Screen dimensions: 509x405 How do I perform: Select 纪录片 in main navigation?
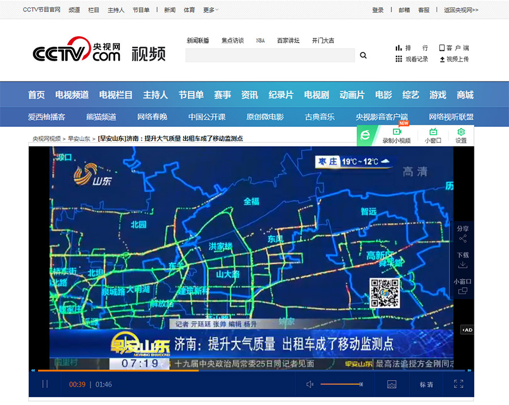click(x=281, y=95)
